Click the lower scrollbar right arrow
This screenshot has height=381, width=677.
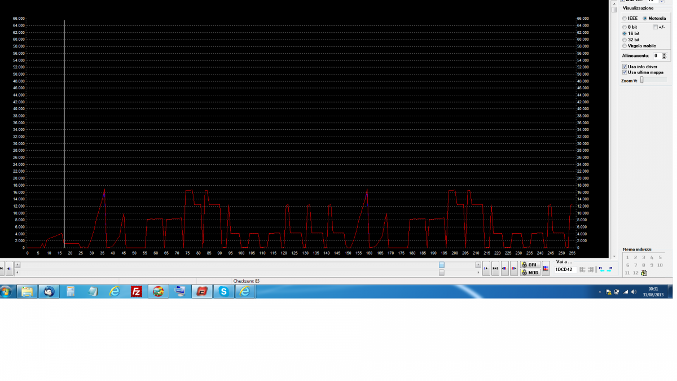tap(478, 272)
